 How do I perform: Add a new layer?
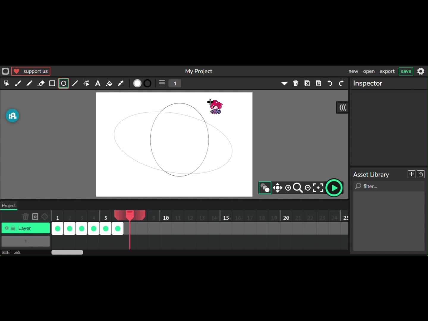pos(26,241)
